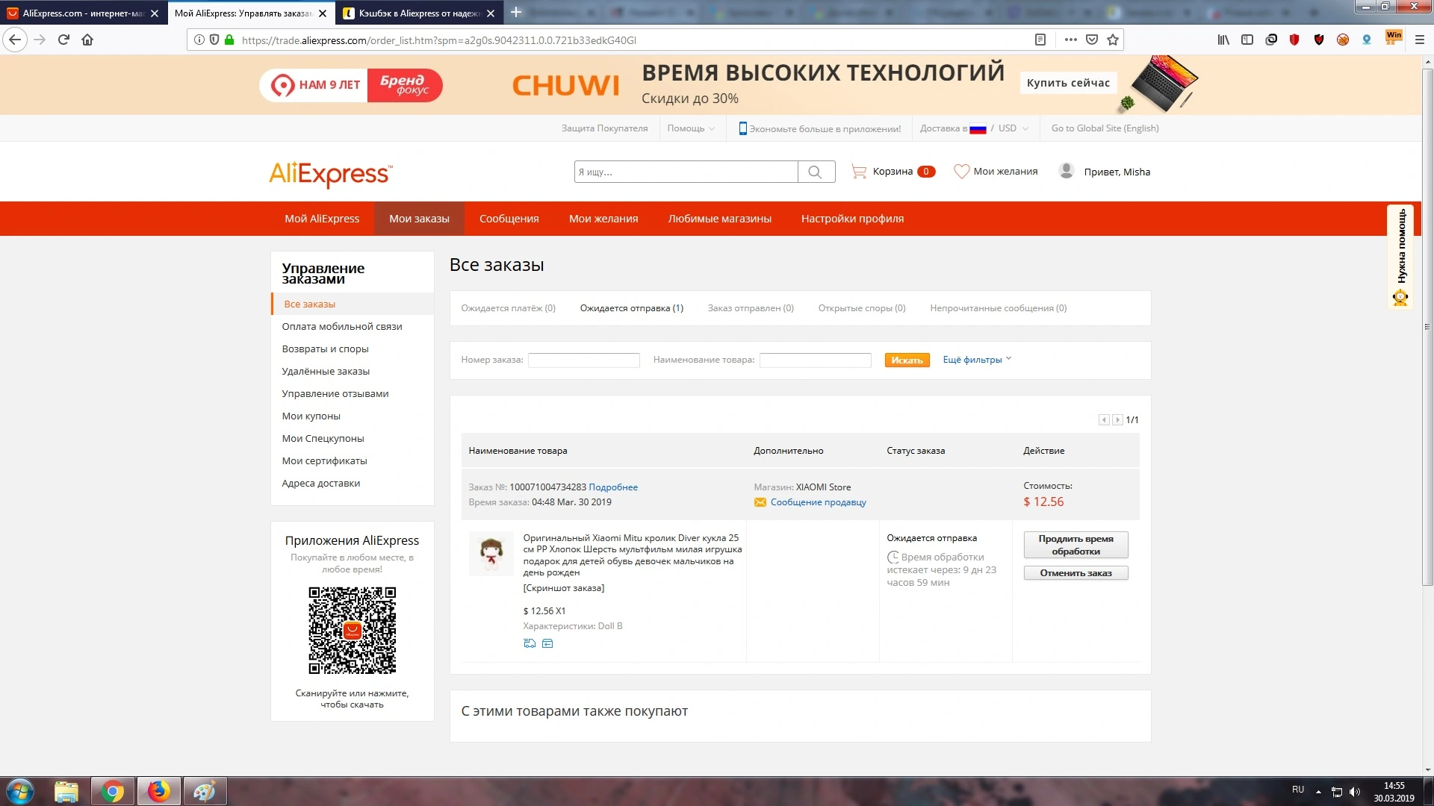Open Настройки профиля menu item
The width and height of the screenshot is (1434, 806).
[852, 219]
